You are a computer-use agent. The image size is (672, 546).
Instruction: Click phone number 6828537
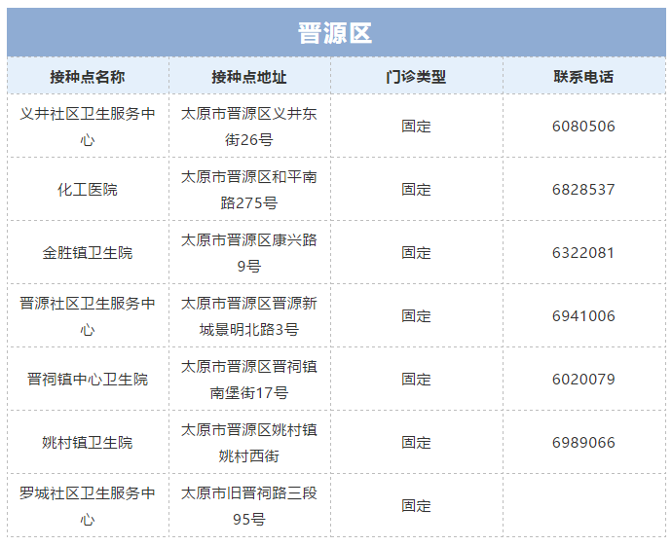(583, 190)
